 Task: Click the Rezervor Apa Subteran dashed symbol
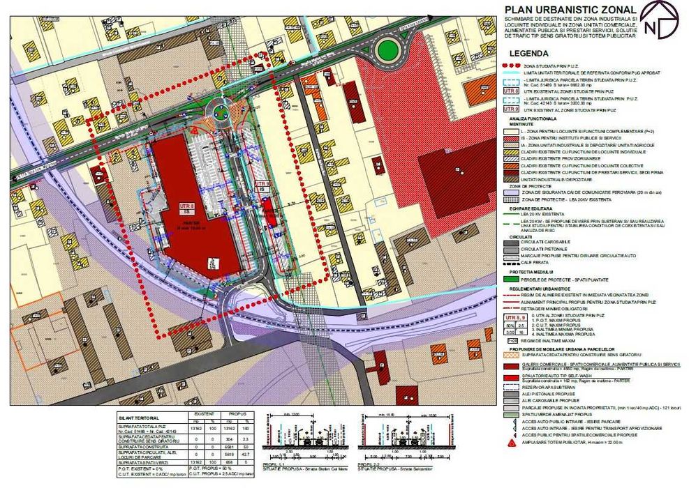point(511,388)
